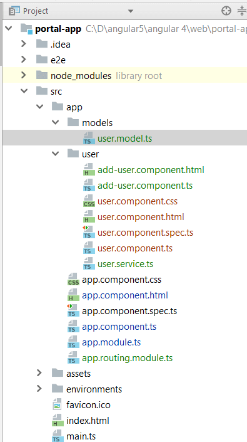Collapse the models folder arrow
The image size is (247, 442).
click(x=56, y=122)
